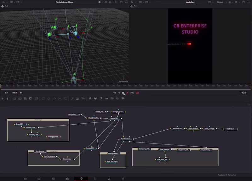Toggle single viewer layout in left viewer header
This screenshot has height=181, width=252.
[121, 2]
